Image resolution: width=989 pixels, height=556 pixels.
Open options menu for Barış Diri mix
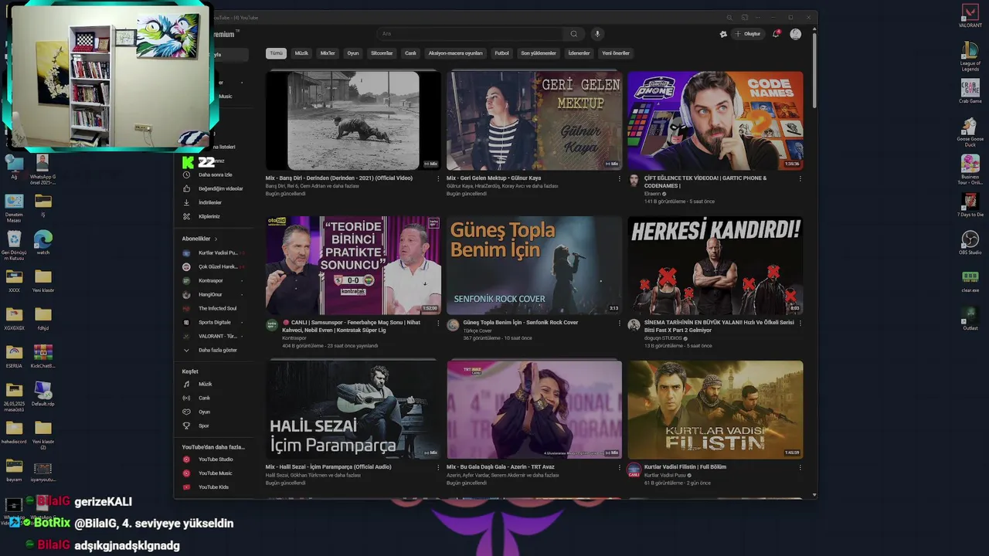pos(438,178)
